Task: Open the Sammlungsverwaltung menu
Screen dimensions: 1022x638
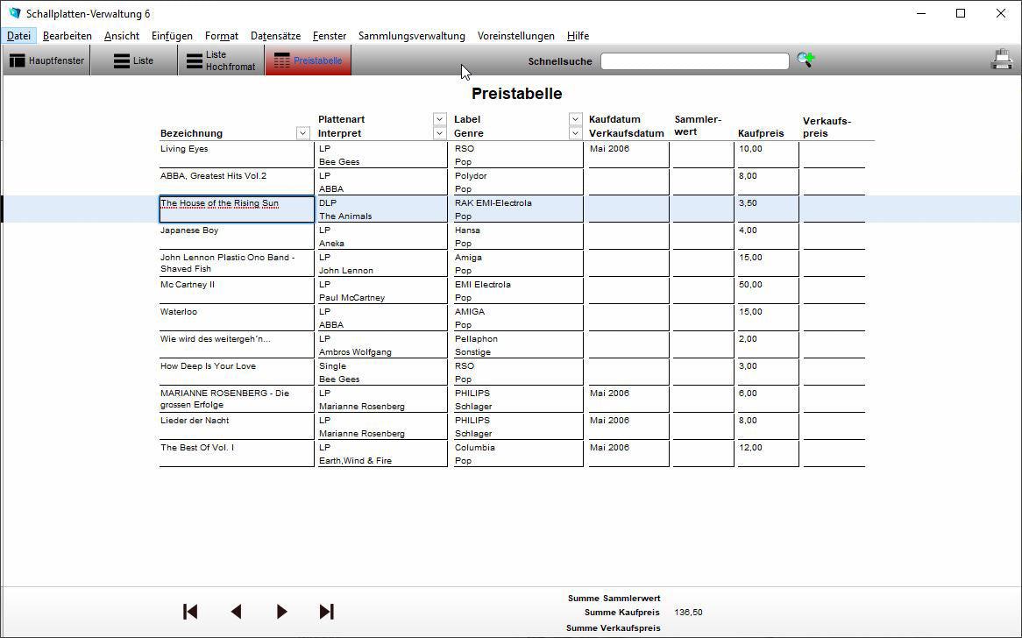Action: point(411,36)
